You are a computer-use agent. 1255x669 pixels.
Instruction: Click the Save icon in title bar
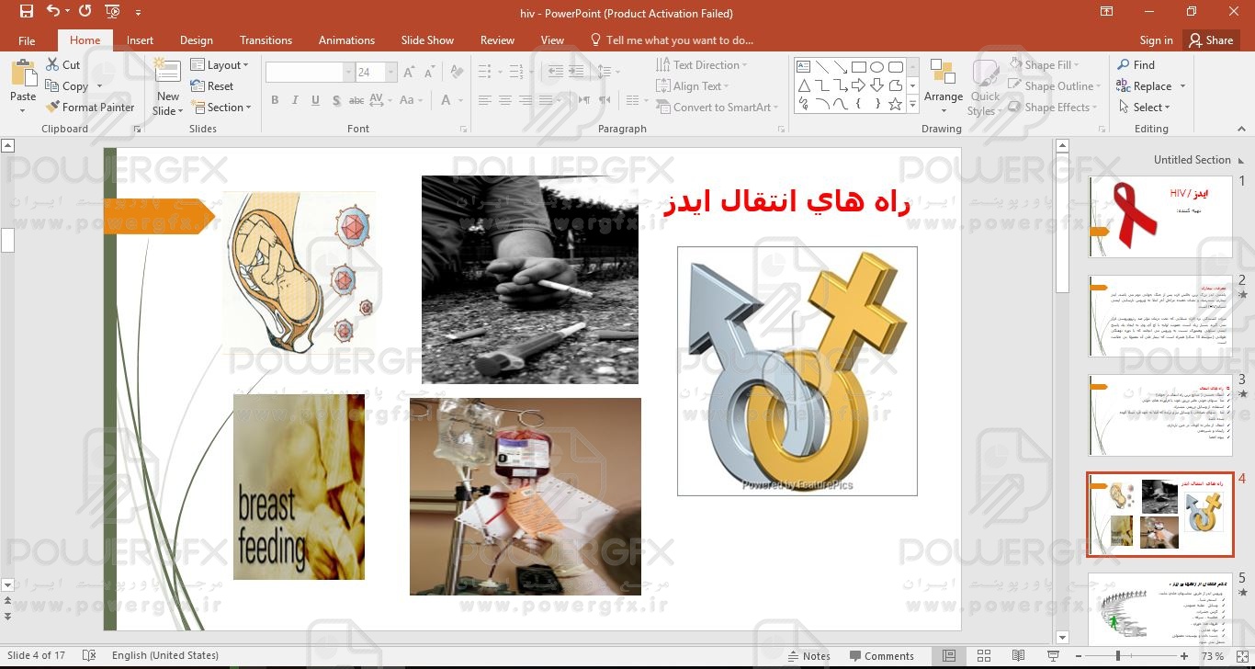point(26,12)
